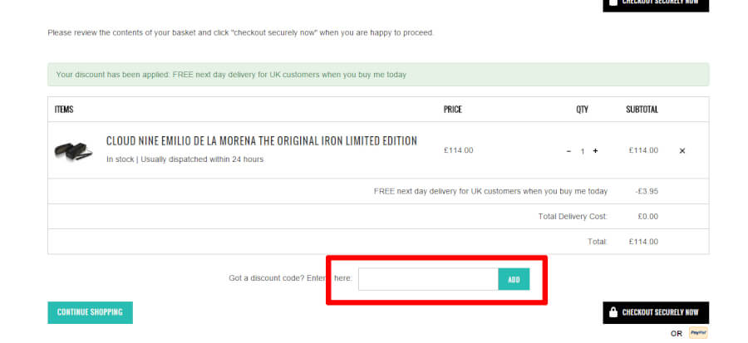Click the Continue Shopping button
The width and height of the screenshot is (748, 343).
[90, 312]
